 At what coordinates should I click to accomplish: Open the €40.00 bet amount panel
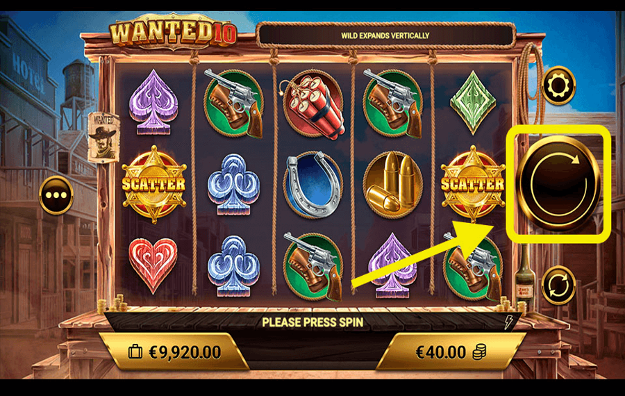click(x=451, y=352)
